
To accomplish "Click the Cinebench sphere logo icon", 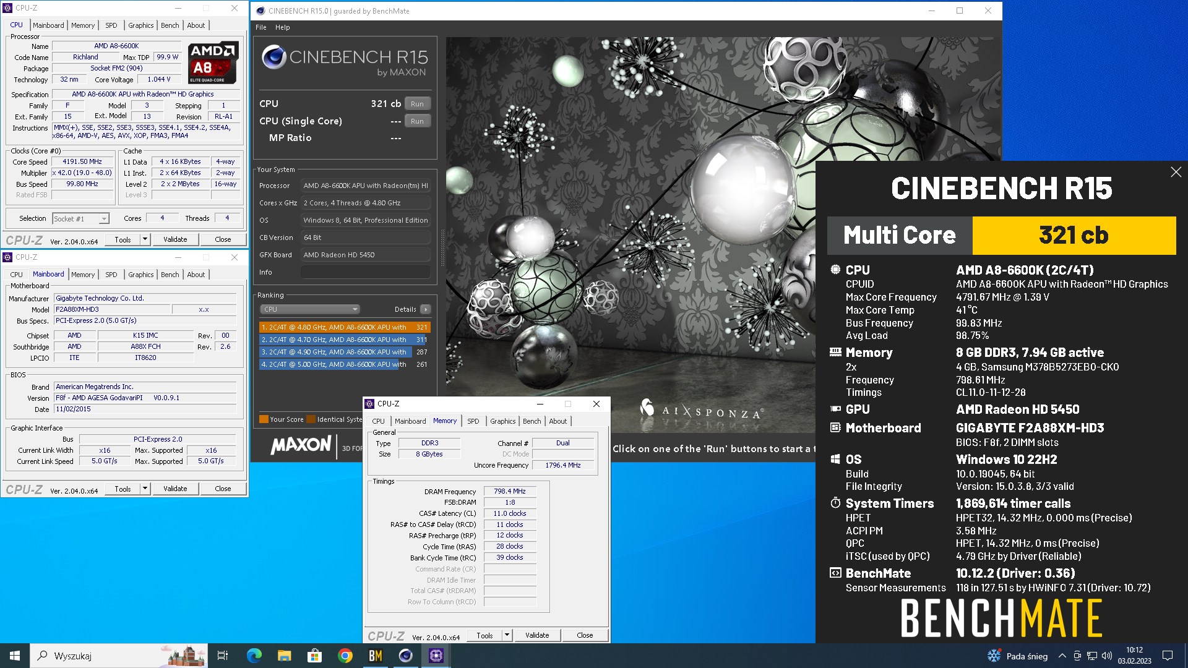I will (x=273, y=57).
